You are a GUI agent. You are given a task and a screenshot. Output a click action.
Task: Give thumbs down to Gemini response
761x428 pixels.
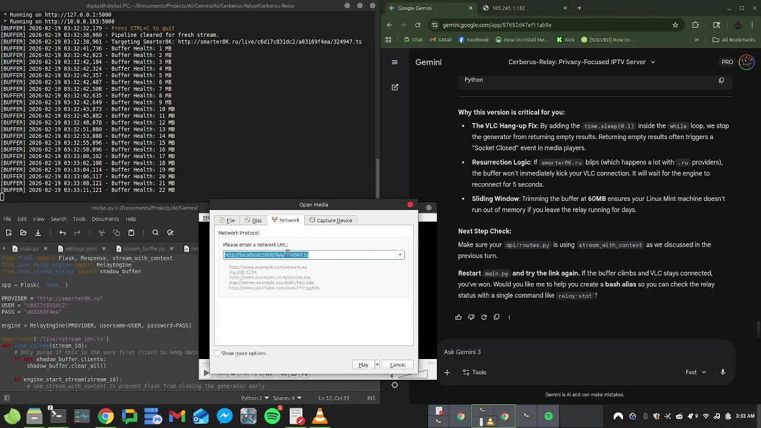coord(471,317)
